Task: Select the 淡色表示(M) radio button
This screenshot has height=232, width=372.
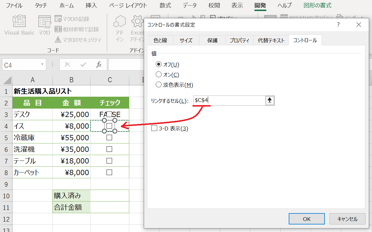Action: point(159,85)
